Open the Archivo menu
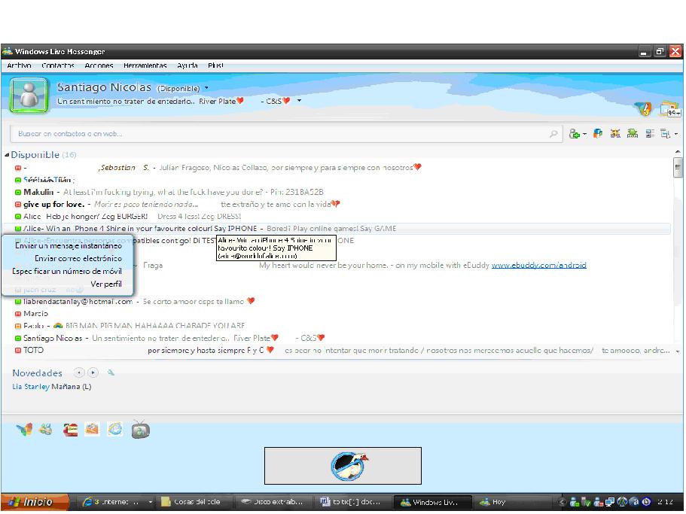This screenshot has width=686, height=514. pyautogui.click(x=19, y=65)
